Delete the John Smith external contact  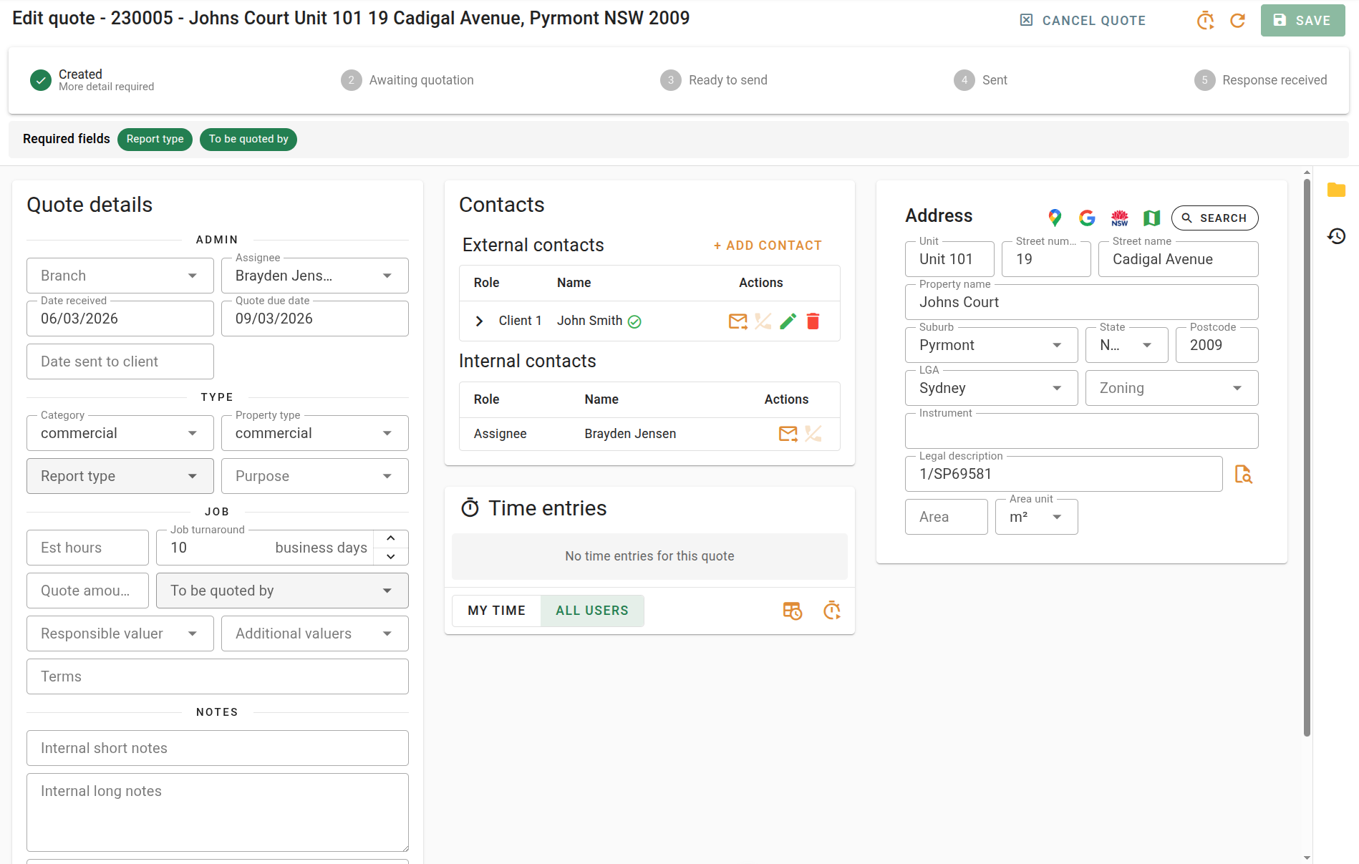[813, 321]
